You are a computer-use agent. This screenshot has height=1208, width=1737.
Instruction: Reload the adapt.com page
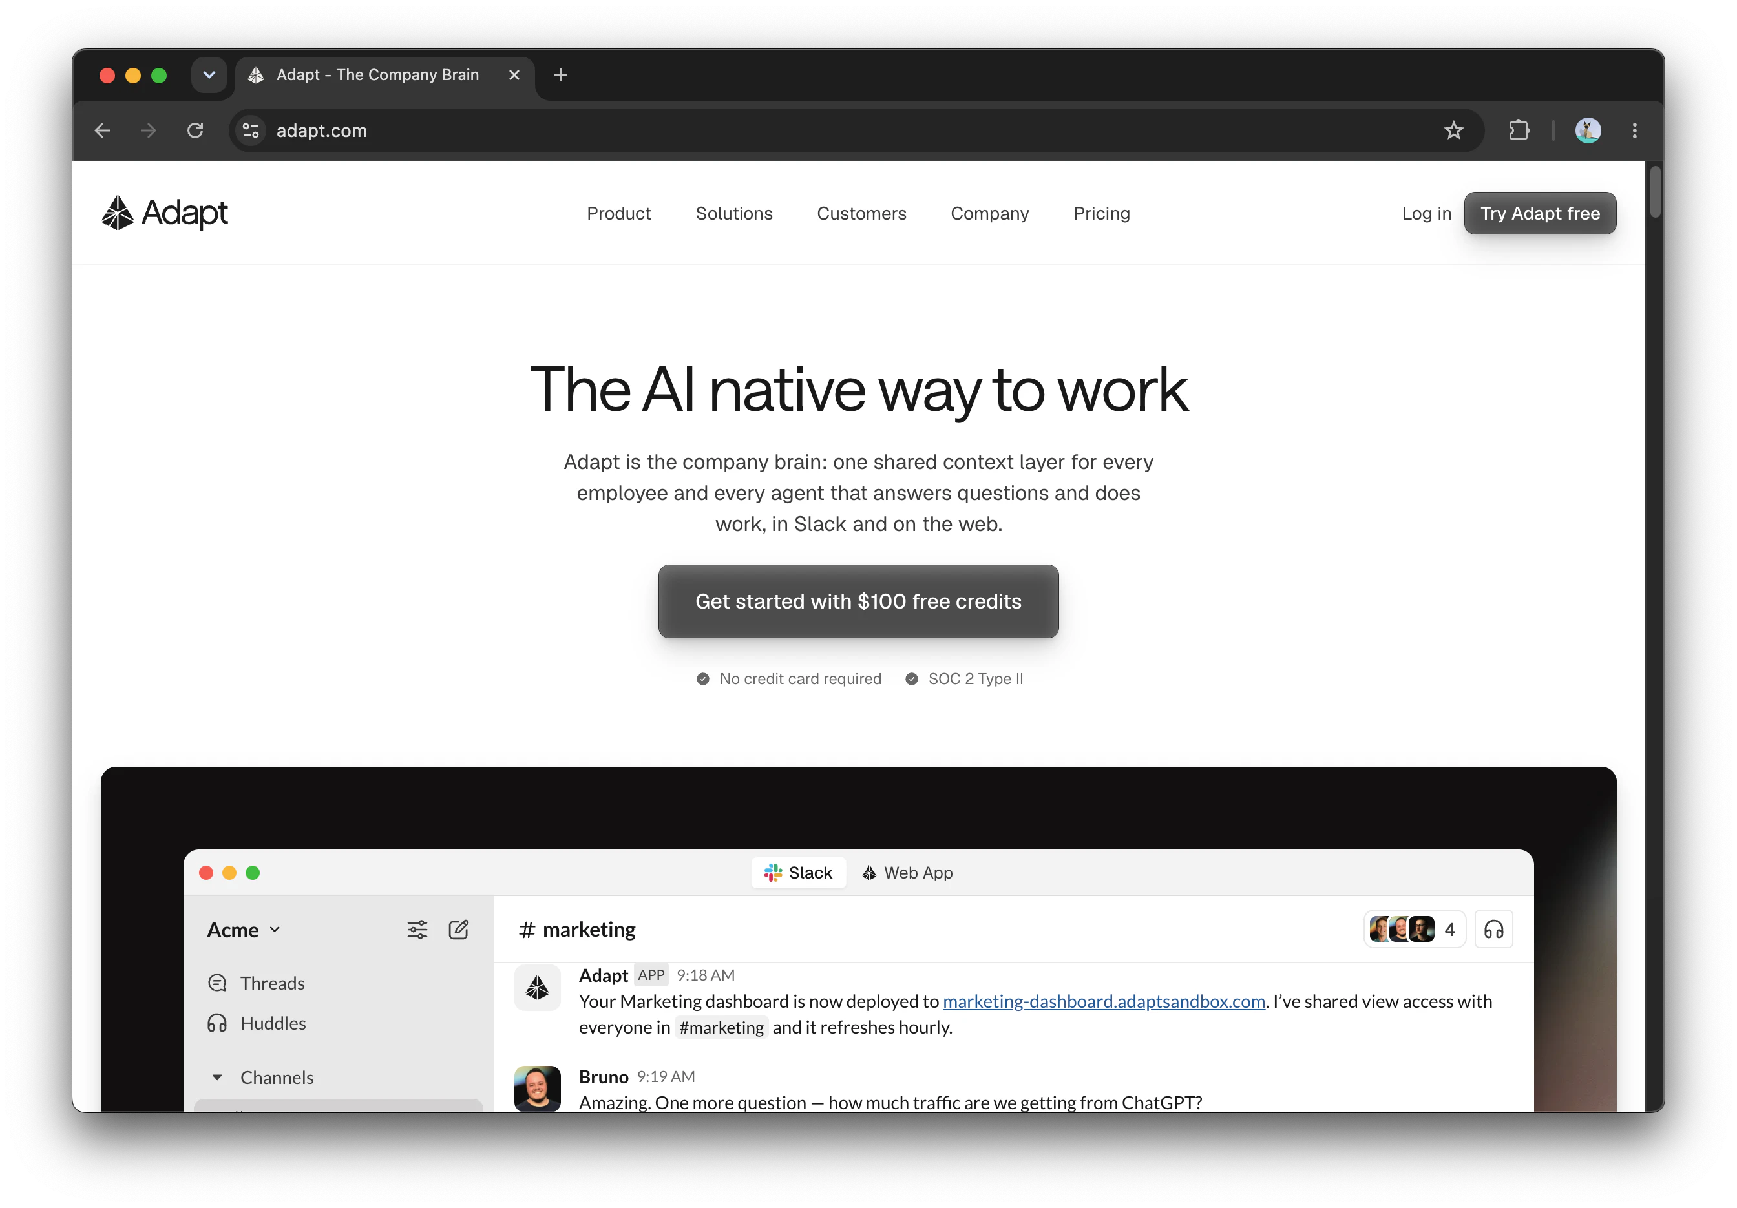pos(195,131)
